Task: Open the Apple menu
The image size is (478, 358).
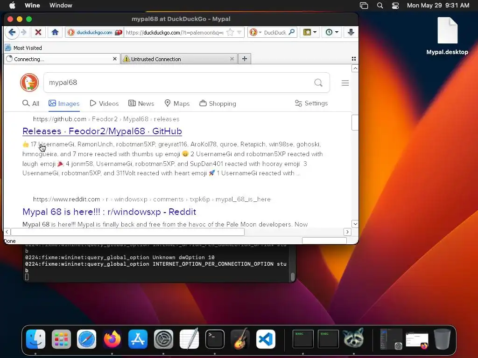Action: point(13,5)
